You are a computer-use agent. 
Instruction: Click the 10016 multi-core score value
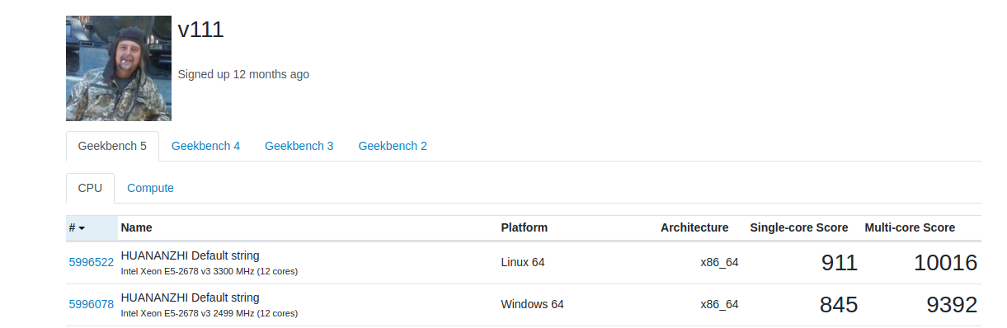[x=945, y=263]
